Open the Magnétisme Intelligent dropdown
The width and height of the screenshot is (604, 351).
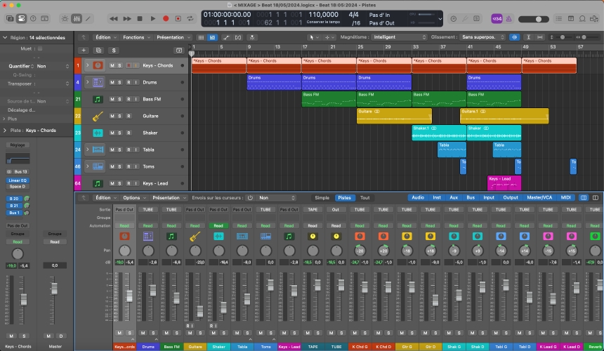click(x=399, y=37)
